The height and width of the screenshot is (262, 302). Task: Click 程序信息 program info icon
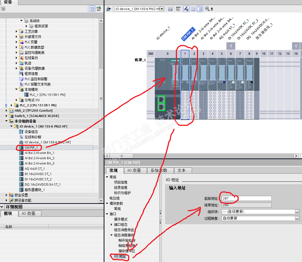pos(21,74)
